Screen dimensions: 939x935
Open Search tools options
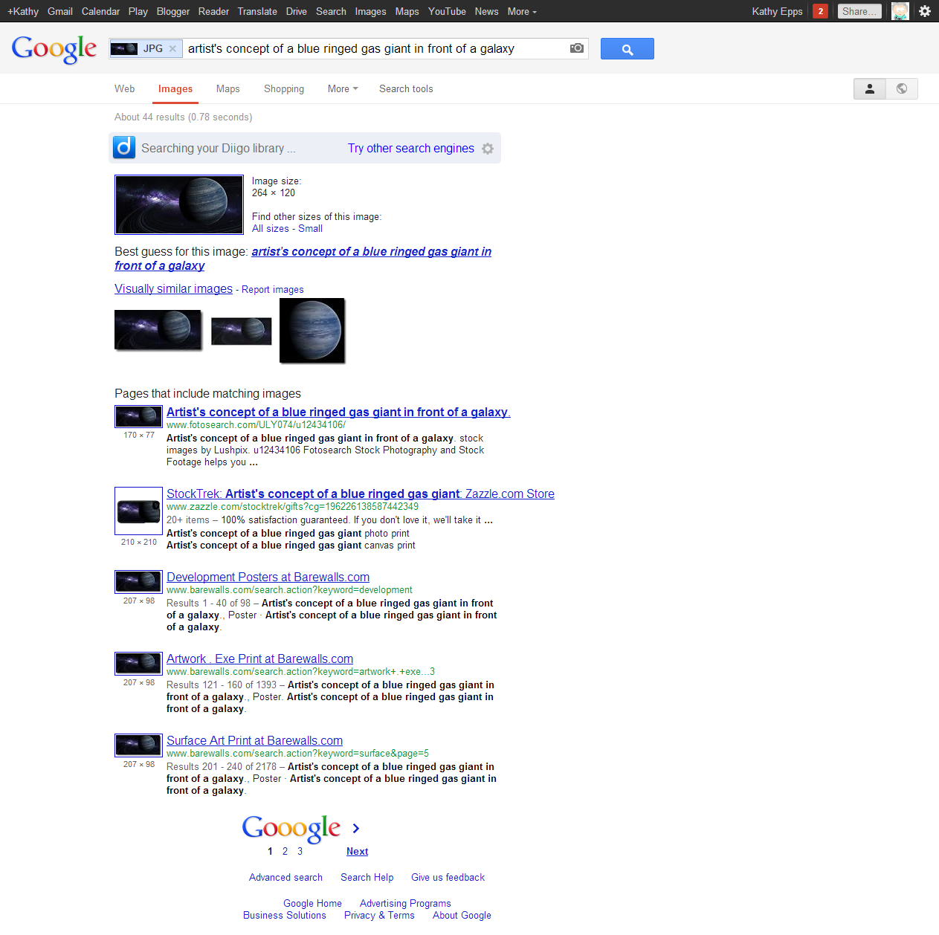click(x=406, y=88)
